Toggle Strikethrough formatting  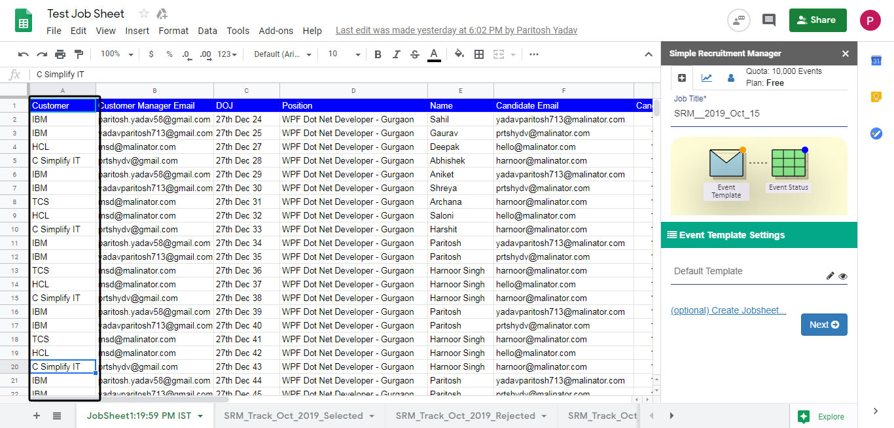pyautogui.click(x=414, y=54)
